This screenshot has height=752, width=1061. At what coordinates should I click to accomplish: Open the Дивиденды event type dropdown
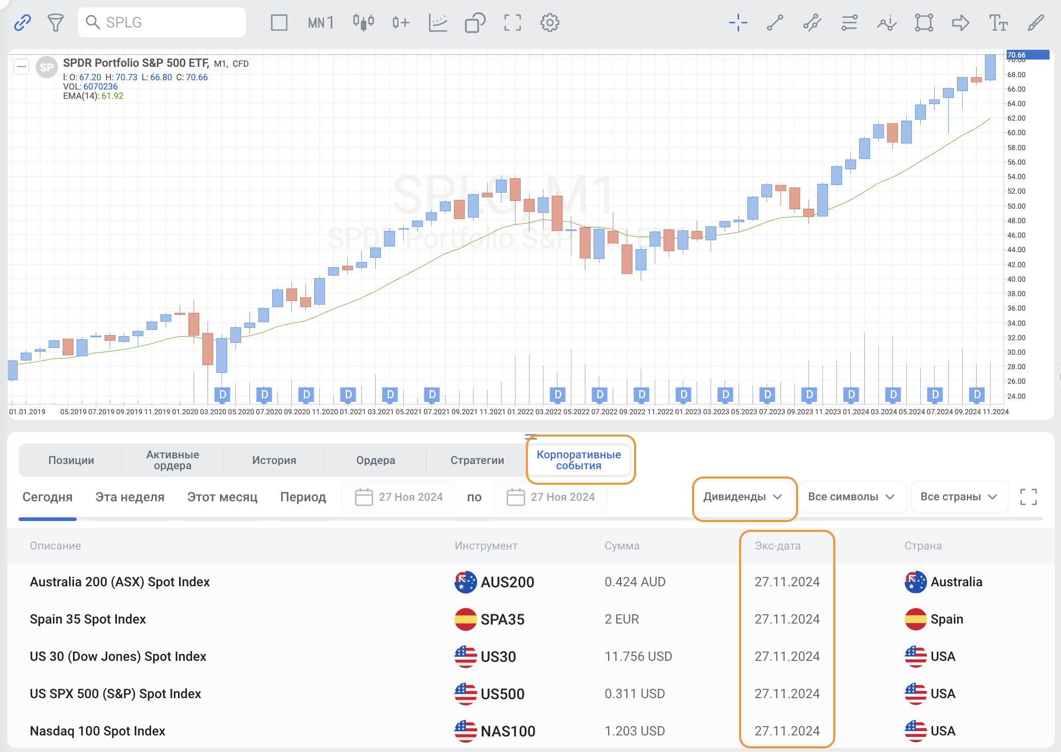(743, 497)
